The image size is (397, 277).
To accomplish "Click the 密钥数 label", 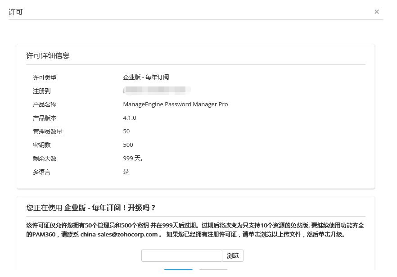I will click(42, 145).
